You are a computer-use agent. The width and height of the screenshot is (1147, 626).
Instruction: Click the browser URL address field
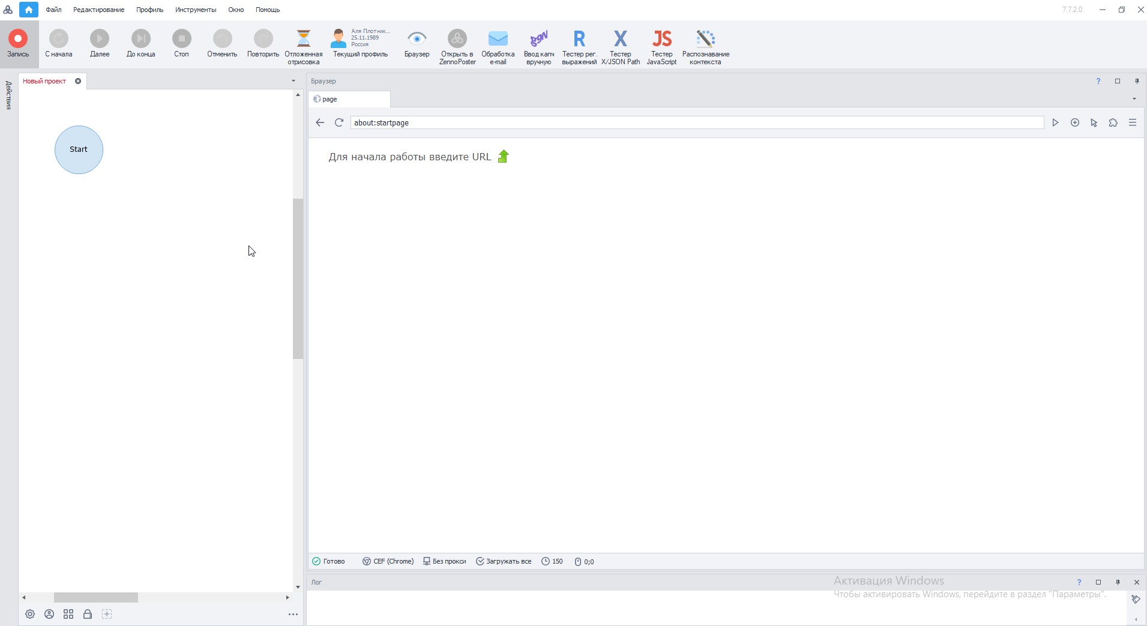[x=696, y=122]
